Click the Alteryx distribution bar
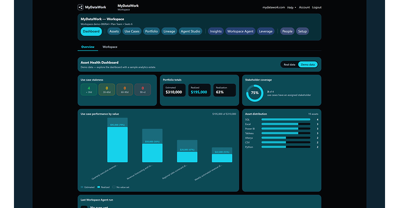This screenshot has height=208, width=399. point(286,138)
